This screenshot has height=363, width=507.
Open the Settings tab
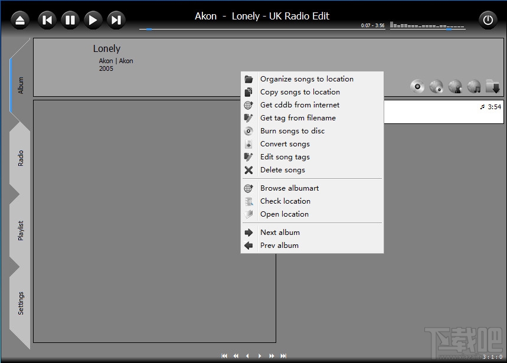pyautogui.click(x=21, y=303)
